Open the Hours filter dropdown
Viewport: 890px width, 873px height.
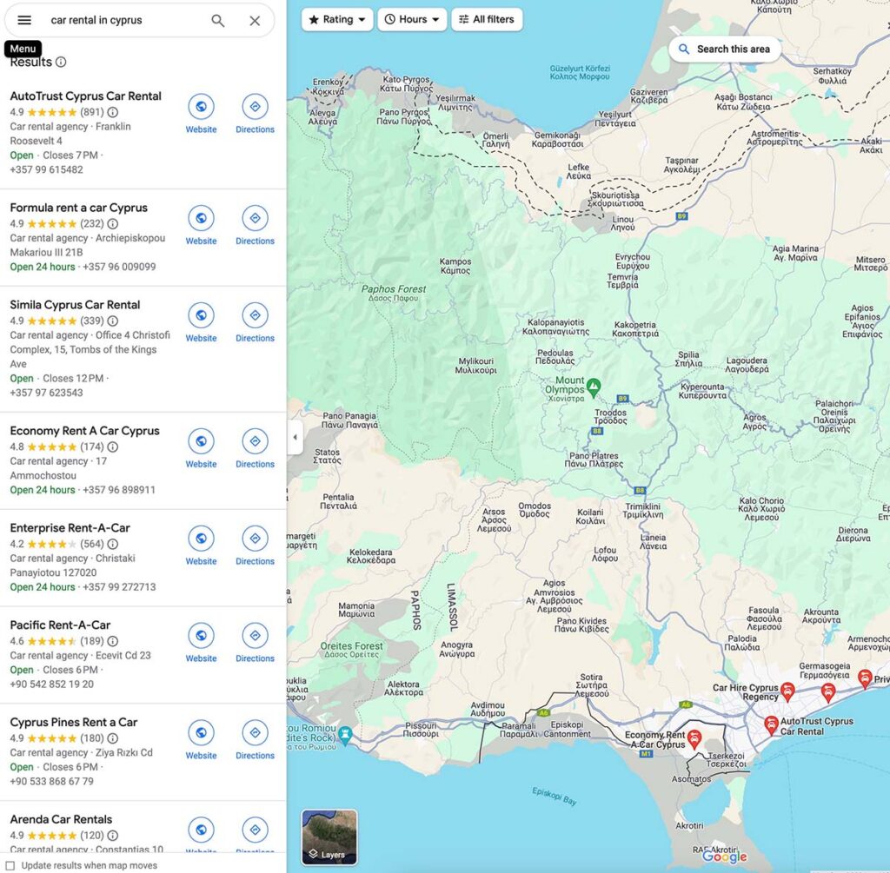tap(411, 18)
